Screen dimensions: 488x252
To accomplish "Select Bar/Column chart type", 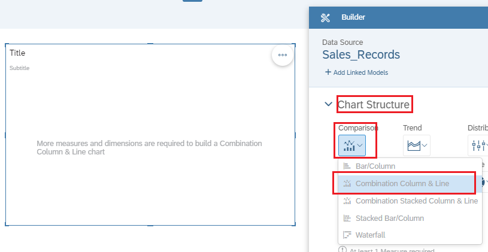I will coord(410,166).
